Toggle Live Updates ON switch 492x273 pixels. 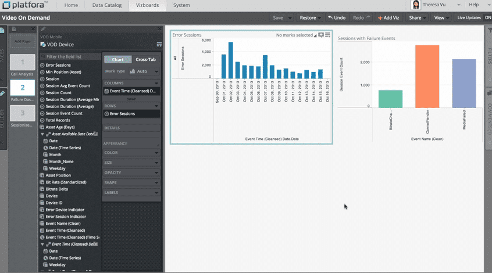[487, 18]
